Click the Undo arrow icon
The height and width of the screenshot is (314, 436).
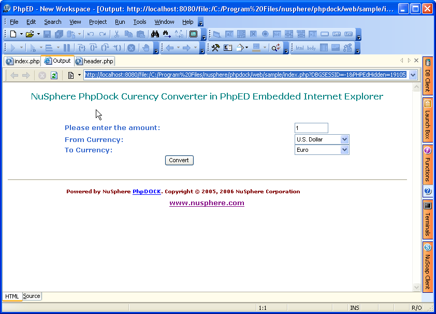(x=91, y=34)
